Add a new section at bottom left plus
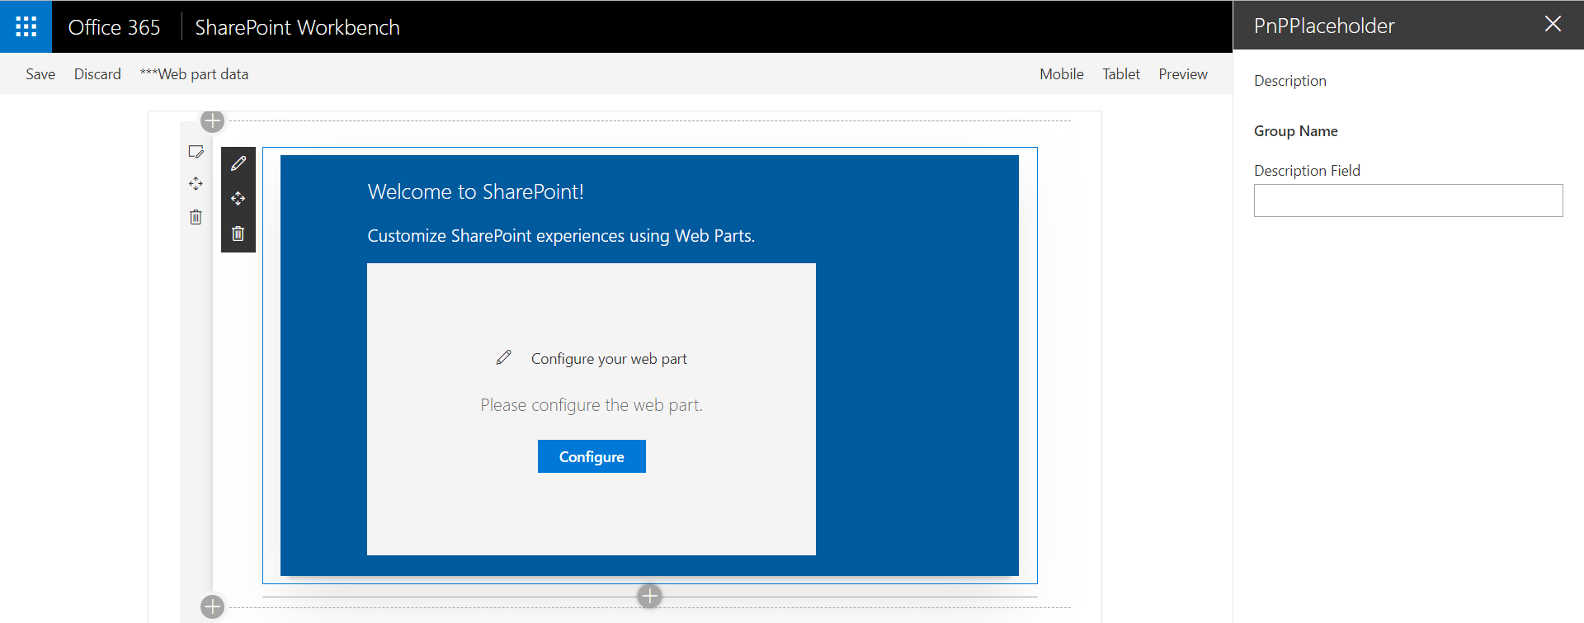1584x623 pixels. click(212, 607)
